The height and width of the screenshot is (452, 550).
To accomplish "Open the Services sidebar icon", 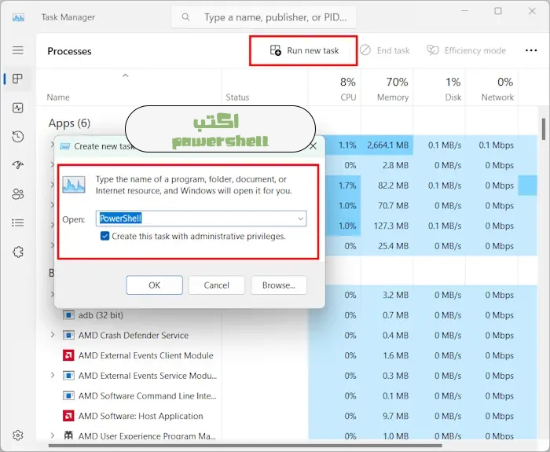I will tap(17, 252).
